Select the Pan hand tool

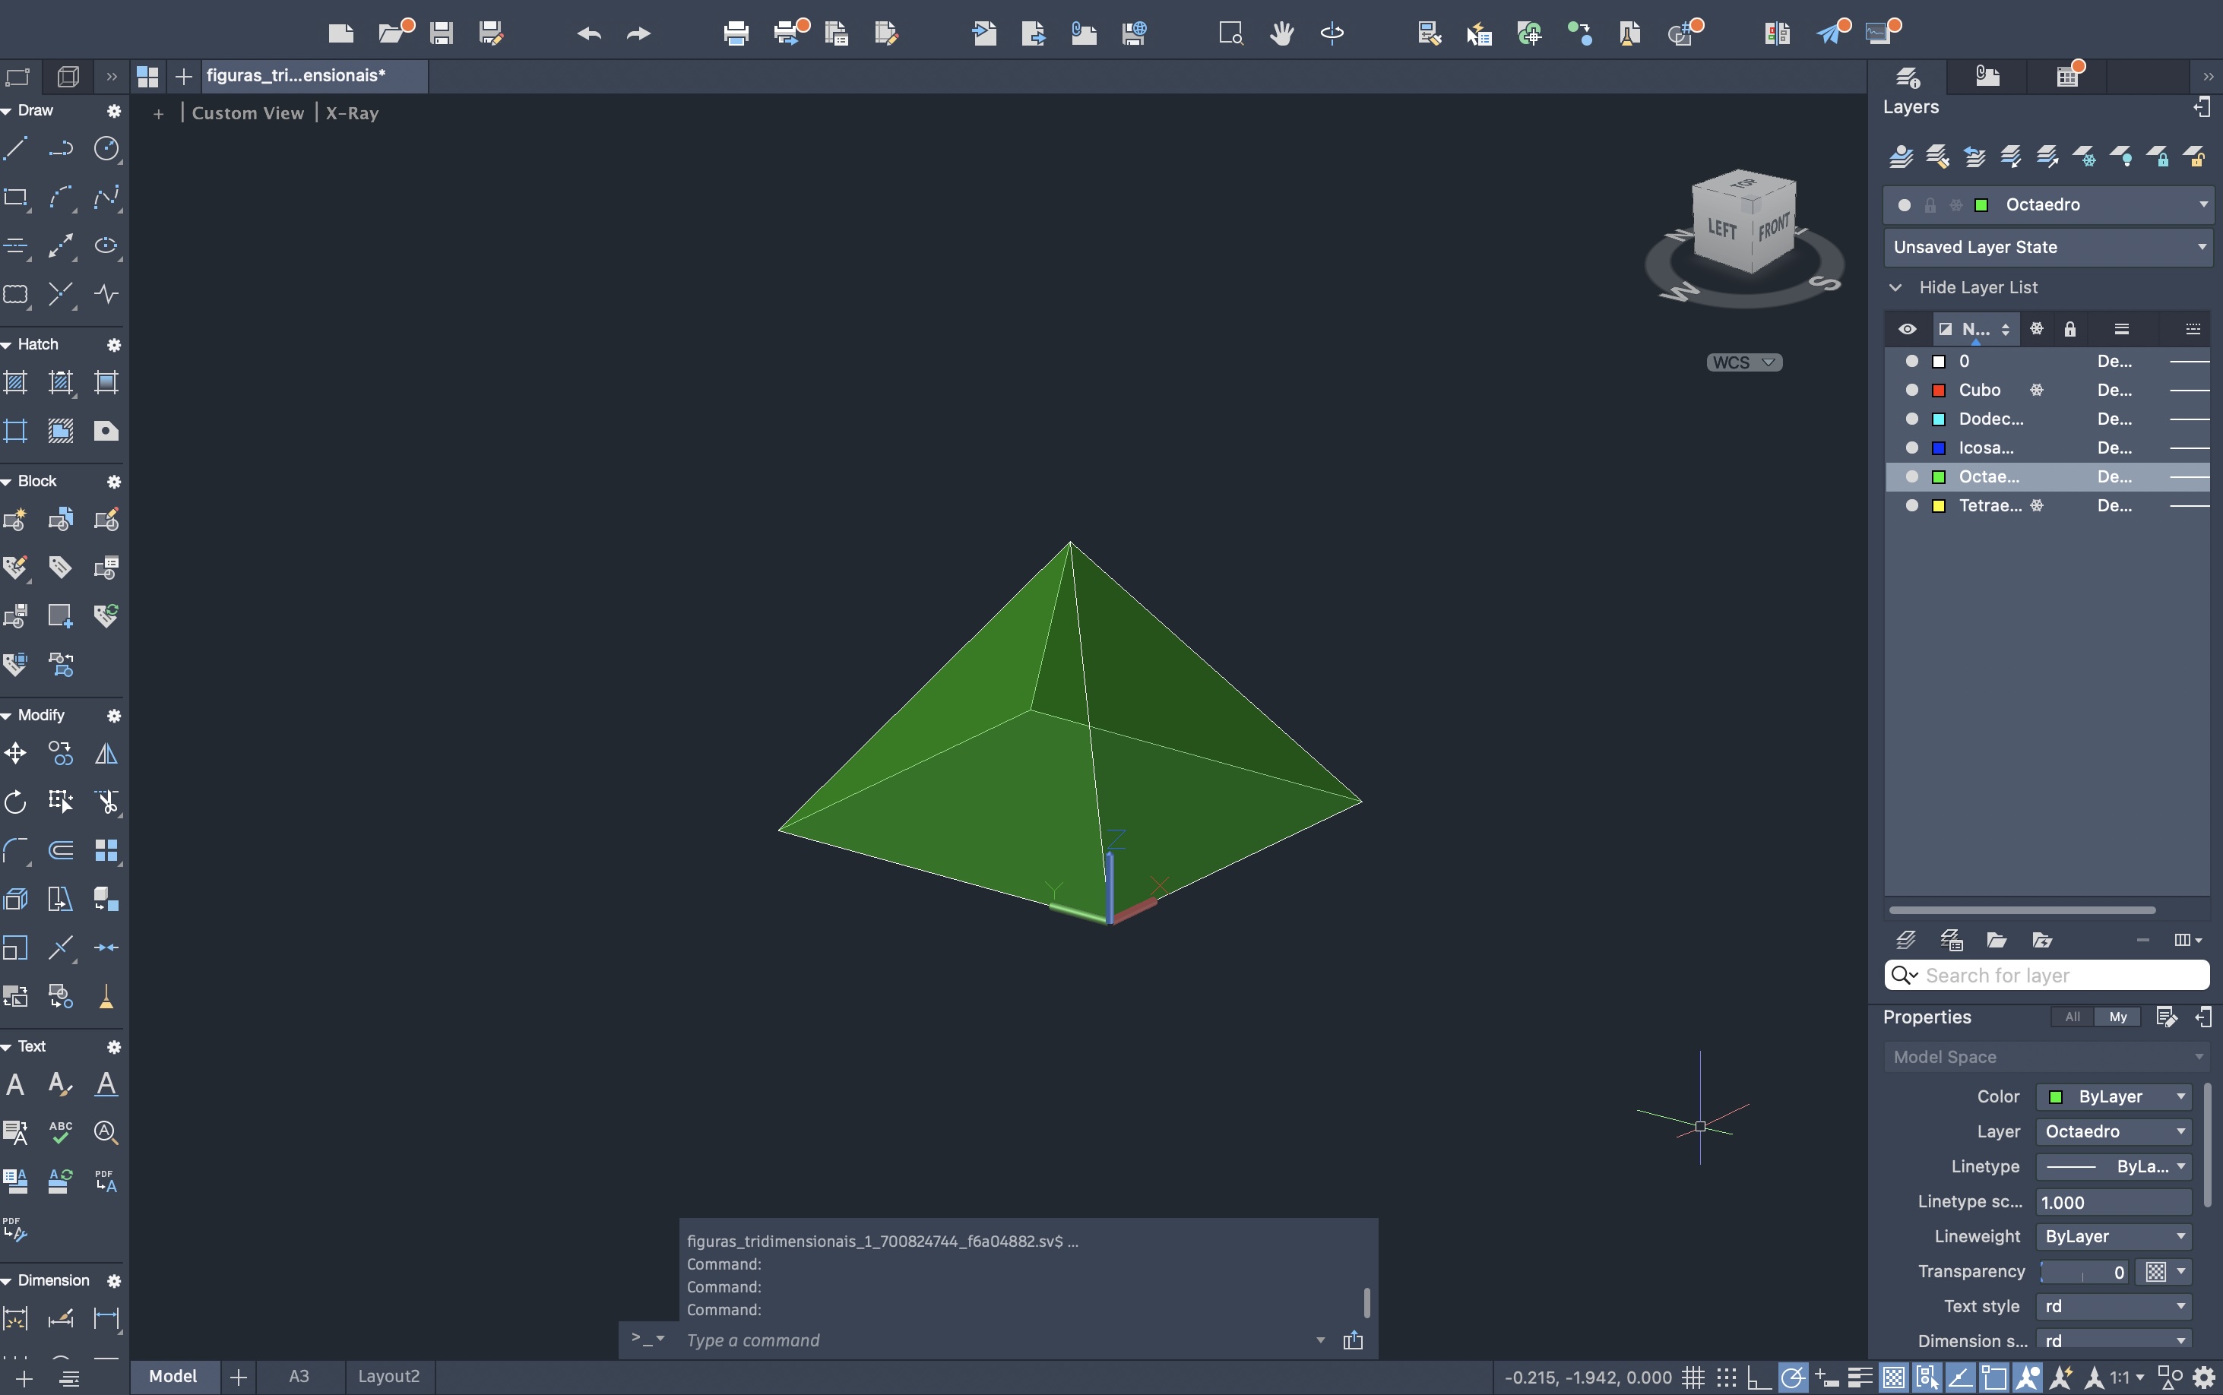pyautogui.click(x=1281, y=34)
